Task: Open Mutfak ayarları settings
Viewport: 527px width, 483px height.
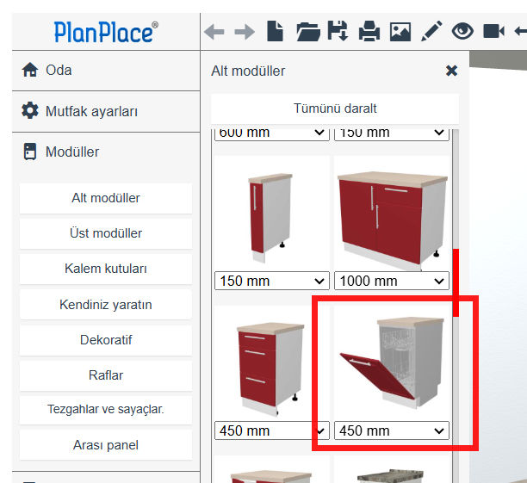Action: [x=106, y=111]
